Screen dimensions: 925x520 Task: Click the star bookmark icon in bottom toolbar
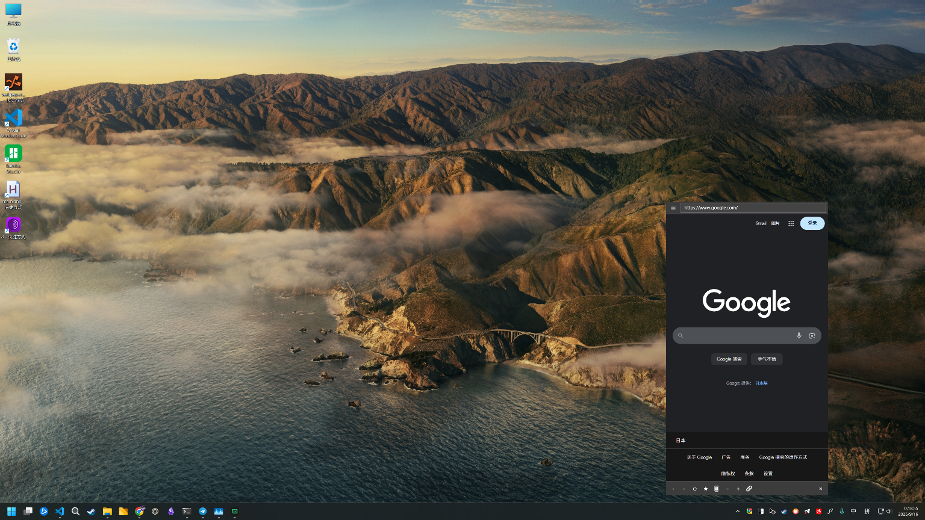coord(706,489)
